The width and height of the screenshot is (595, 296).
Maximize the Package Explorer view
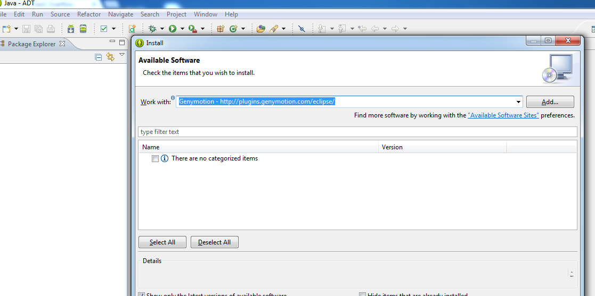[122, 43]
